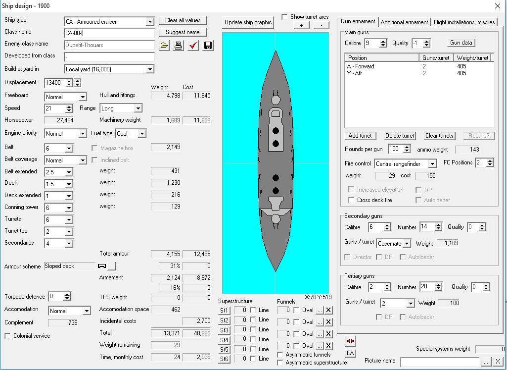Click the red checkmark validate design icon
Viewport: 507px width, 370px height.
[x=193, y=46]
